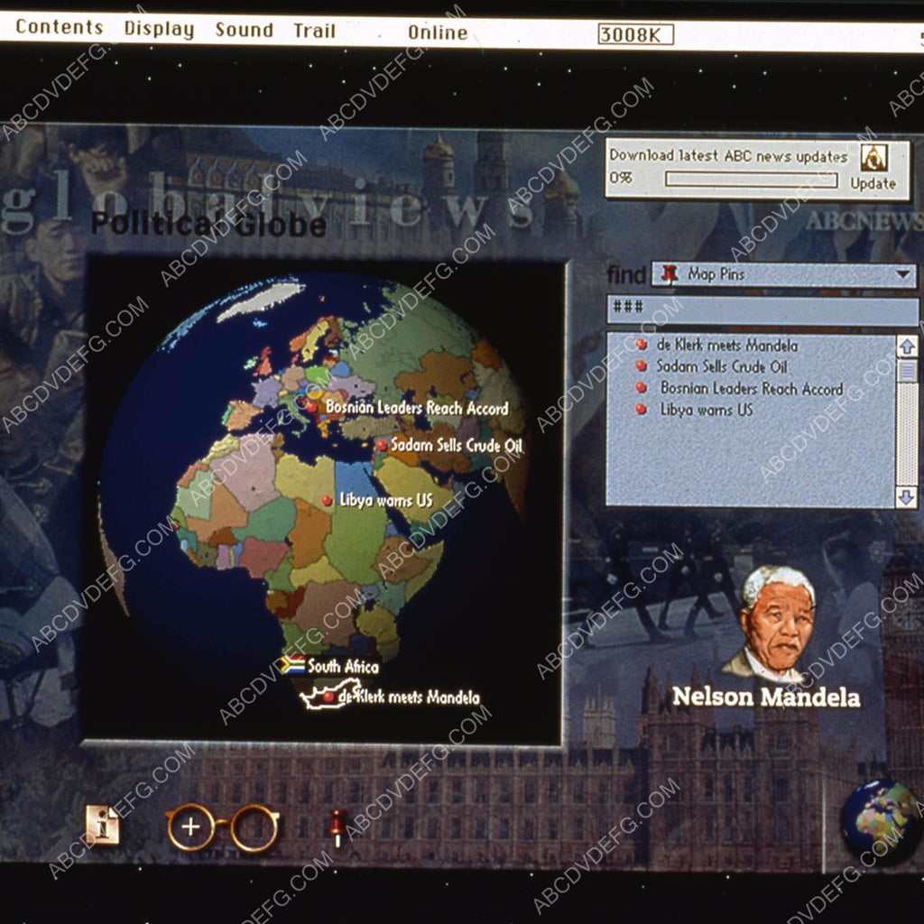
Task: Click the Sadam Sells Crude Oil map pin
Action: click(x=382, y=446)
